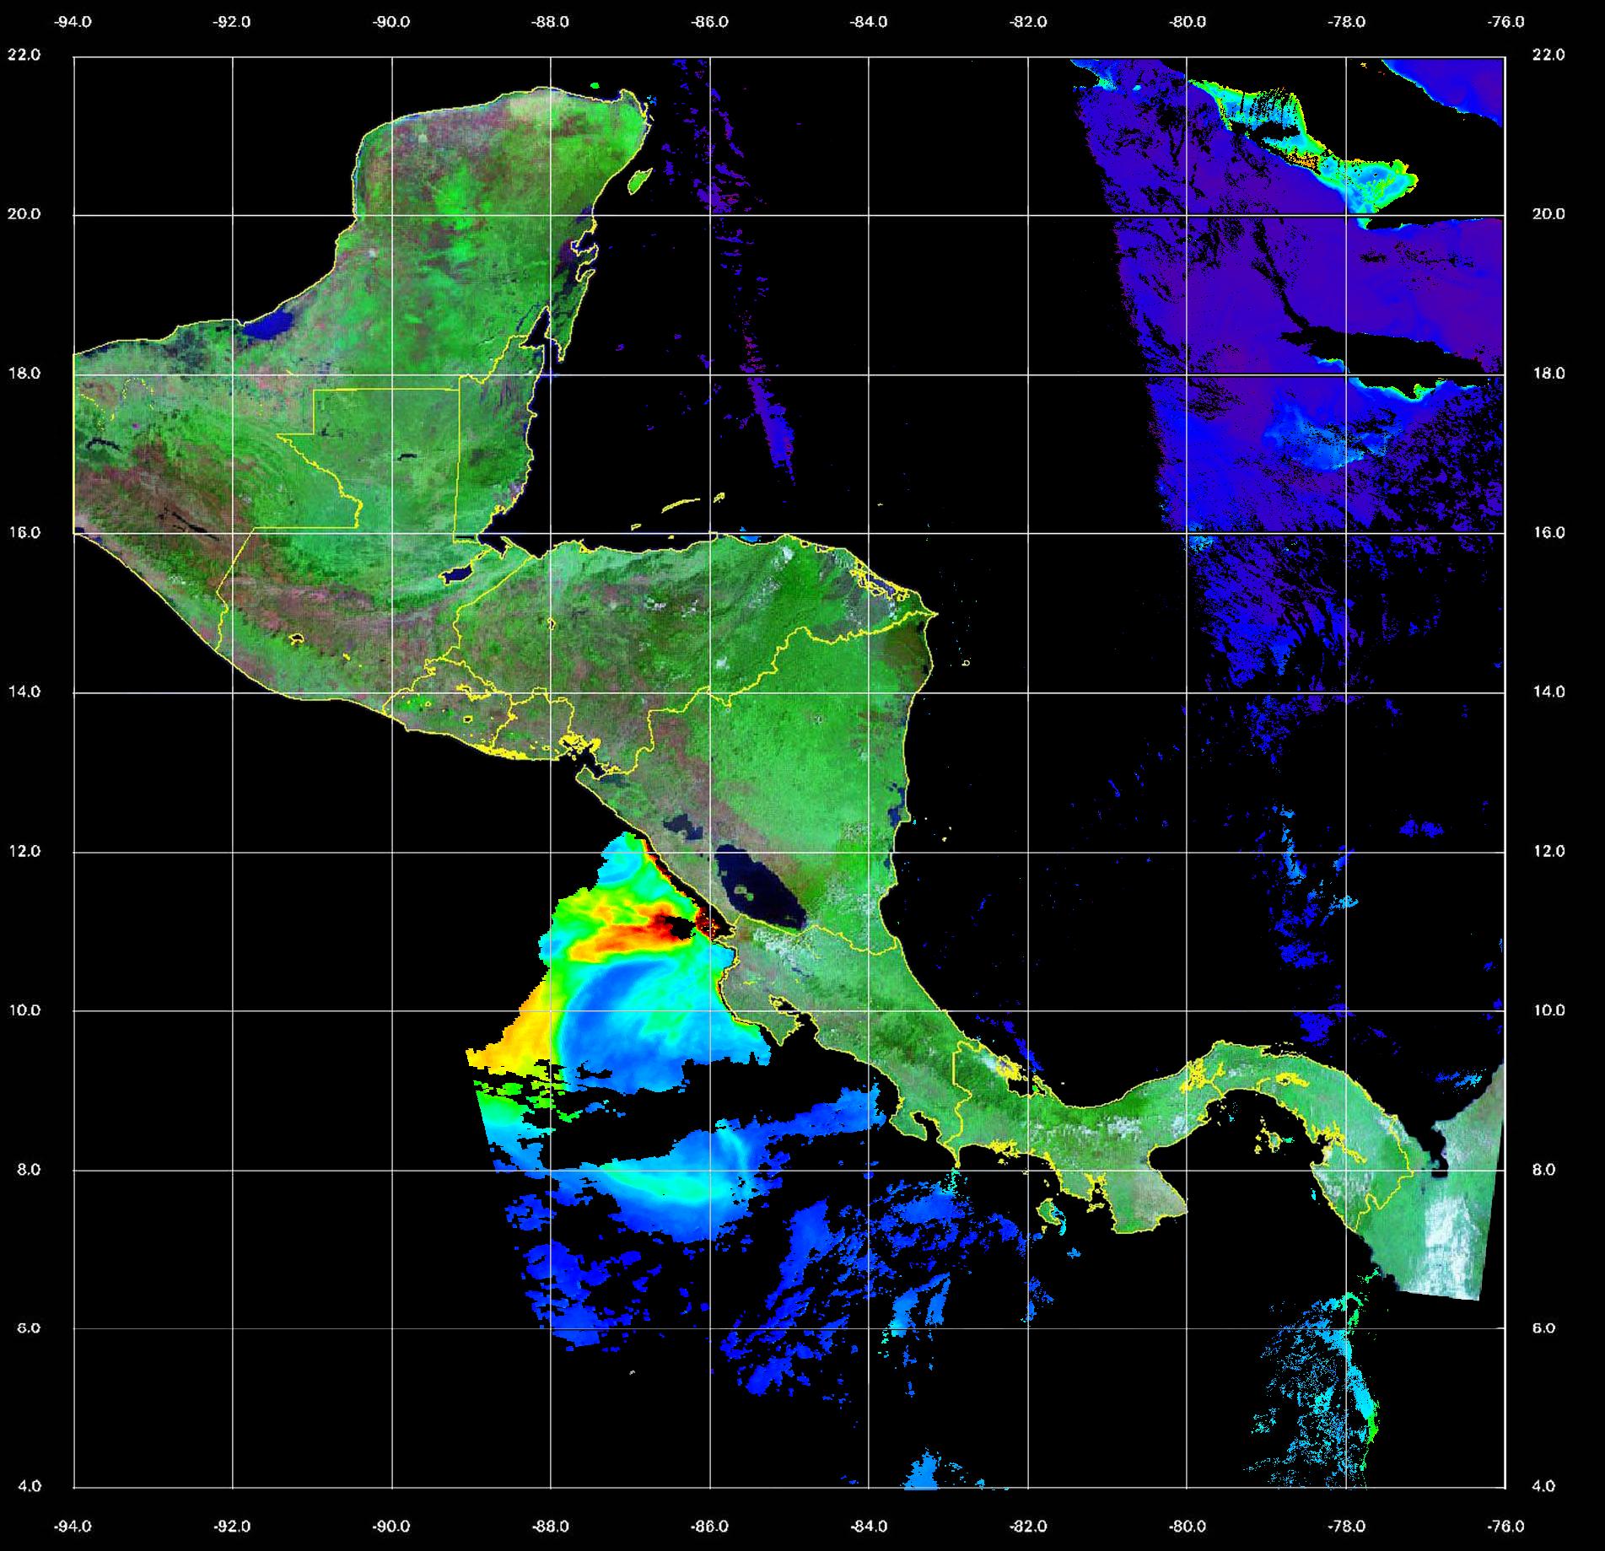This screenshot has height=1551, width=1605.
Task: Click the -76.0 longitude label on bottom axis
Action: (1506, 1525)
